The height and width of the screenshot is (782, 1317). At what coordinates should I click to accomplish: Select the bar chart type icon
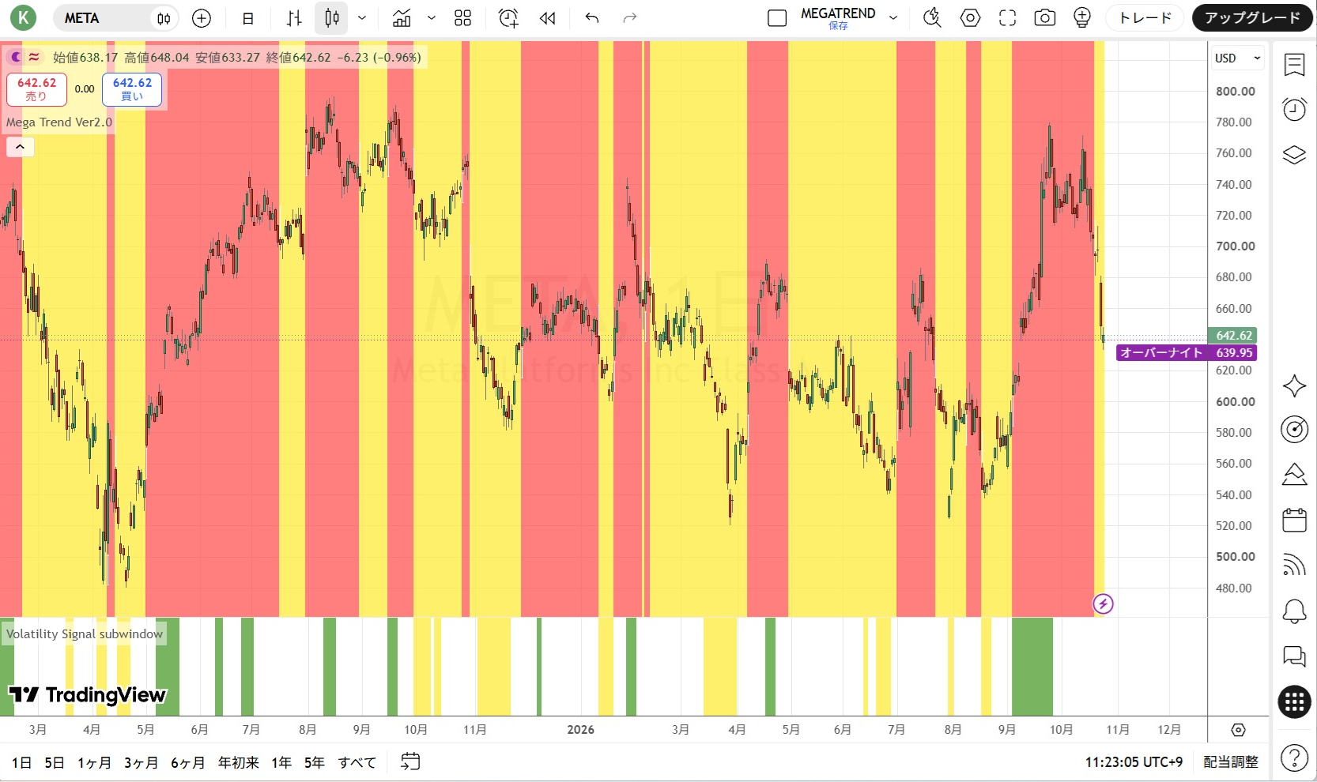294,18
